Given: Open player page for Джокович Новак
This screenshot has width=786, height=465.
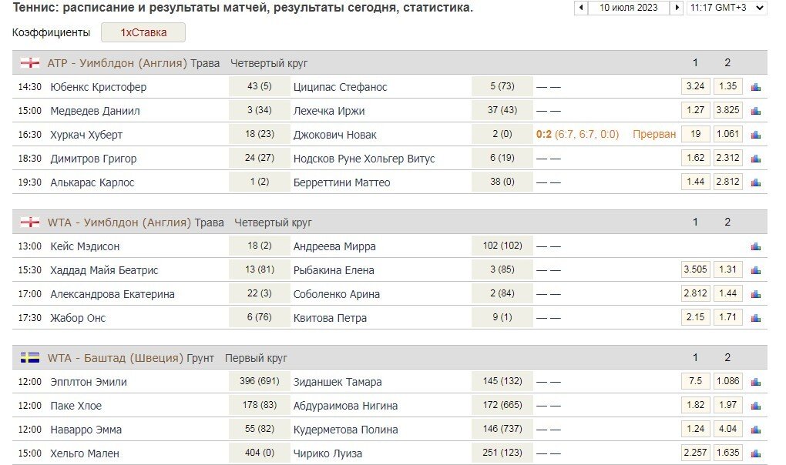Looking at the screenshot, I should (x=334, y=135).
